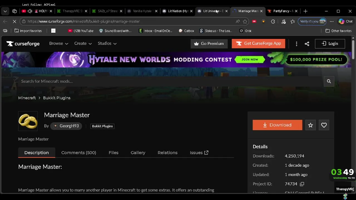The height and width of the screenshot is (200, 356).
Task: Open browser settings and more menu
Action: point(332,21)
